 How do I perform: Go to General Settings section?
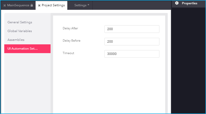pyautogui.click(x=20, y=22)
